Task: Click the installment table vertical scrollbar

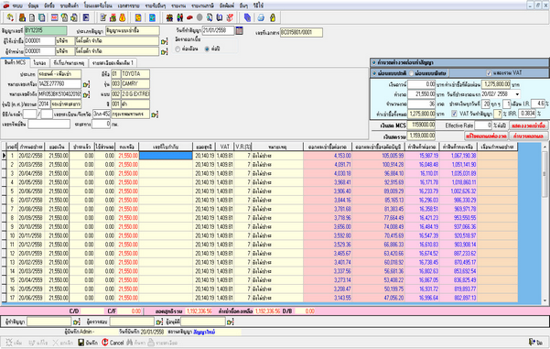Action: pyautogui.click(x=545, y=224)
